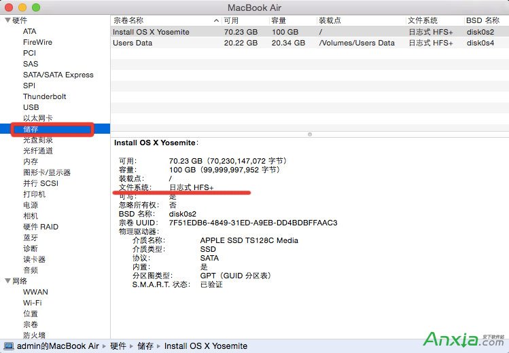Collapse the 网络 network section triangle

coord(7,281)
